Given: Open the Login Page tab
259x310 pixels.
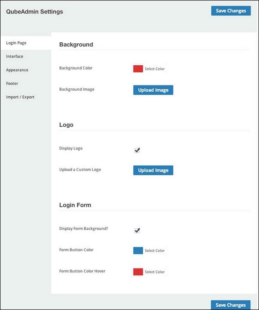Looking at the screenshot, I should 26,43.
